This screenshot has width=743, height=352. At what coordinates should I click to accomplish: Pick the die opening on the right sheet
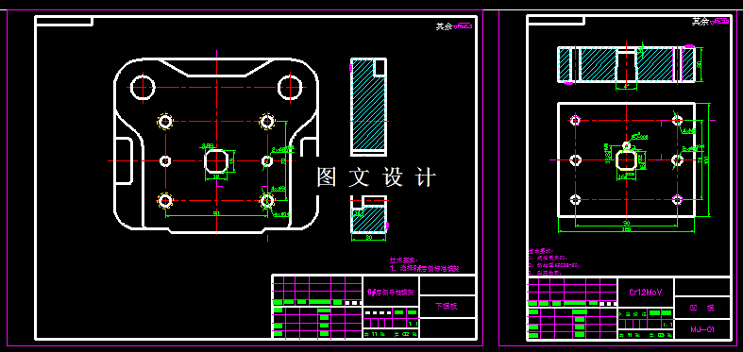click(627, 160)
